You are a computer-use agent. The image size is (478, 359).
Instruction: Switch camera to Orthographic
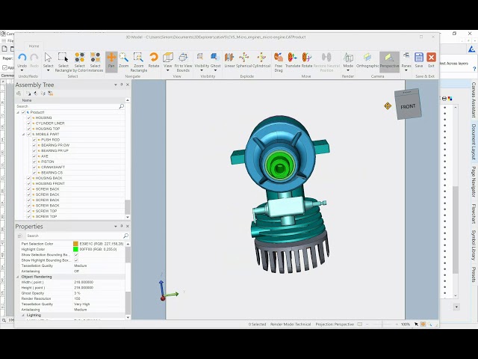[x=367, y=60]
